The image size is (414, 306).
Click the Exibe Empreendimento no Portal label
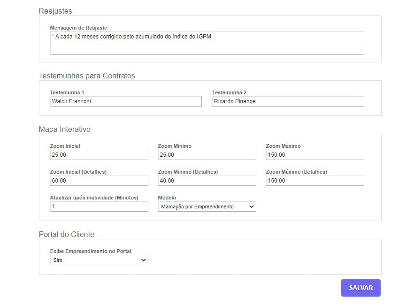[91, 251]
